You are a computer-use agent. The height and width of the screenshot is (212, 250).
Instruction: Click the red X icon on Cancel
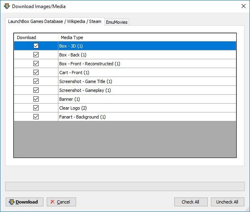(x=53, y=202)
